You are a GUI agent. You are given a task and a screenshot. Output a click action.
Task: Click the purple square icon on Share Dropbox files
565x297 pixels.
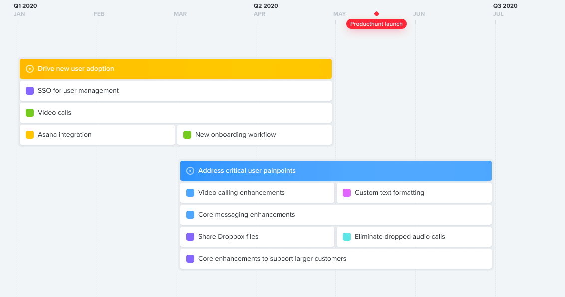[x=189, y=236]
